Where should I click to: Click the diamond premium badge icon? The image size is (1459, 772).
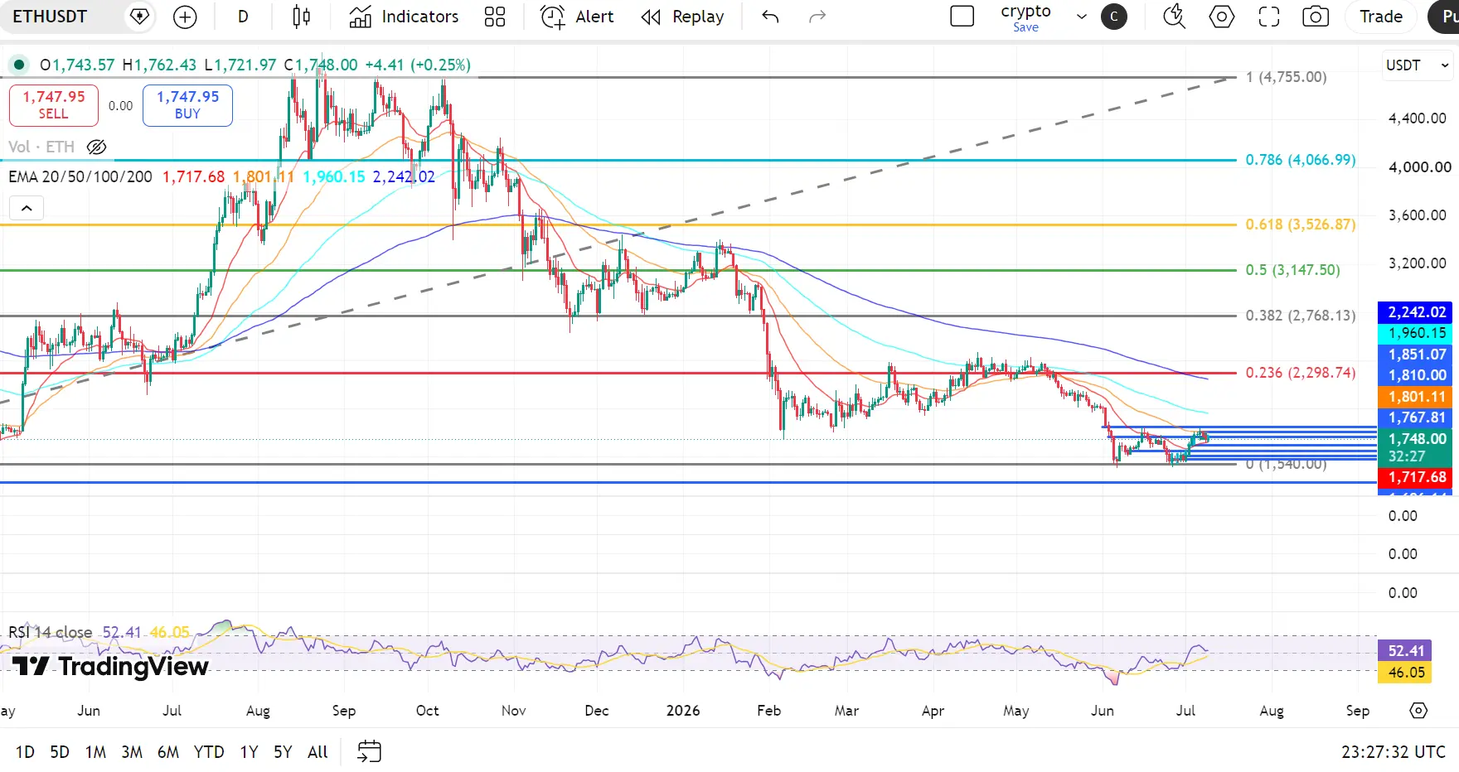tap(139, 17)
